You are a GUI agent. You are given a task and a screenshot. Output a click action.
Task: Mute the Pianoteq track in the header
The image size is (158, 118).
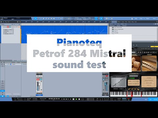coord(4,27)
